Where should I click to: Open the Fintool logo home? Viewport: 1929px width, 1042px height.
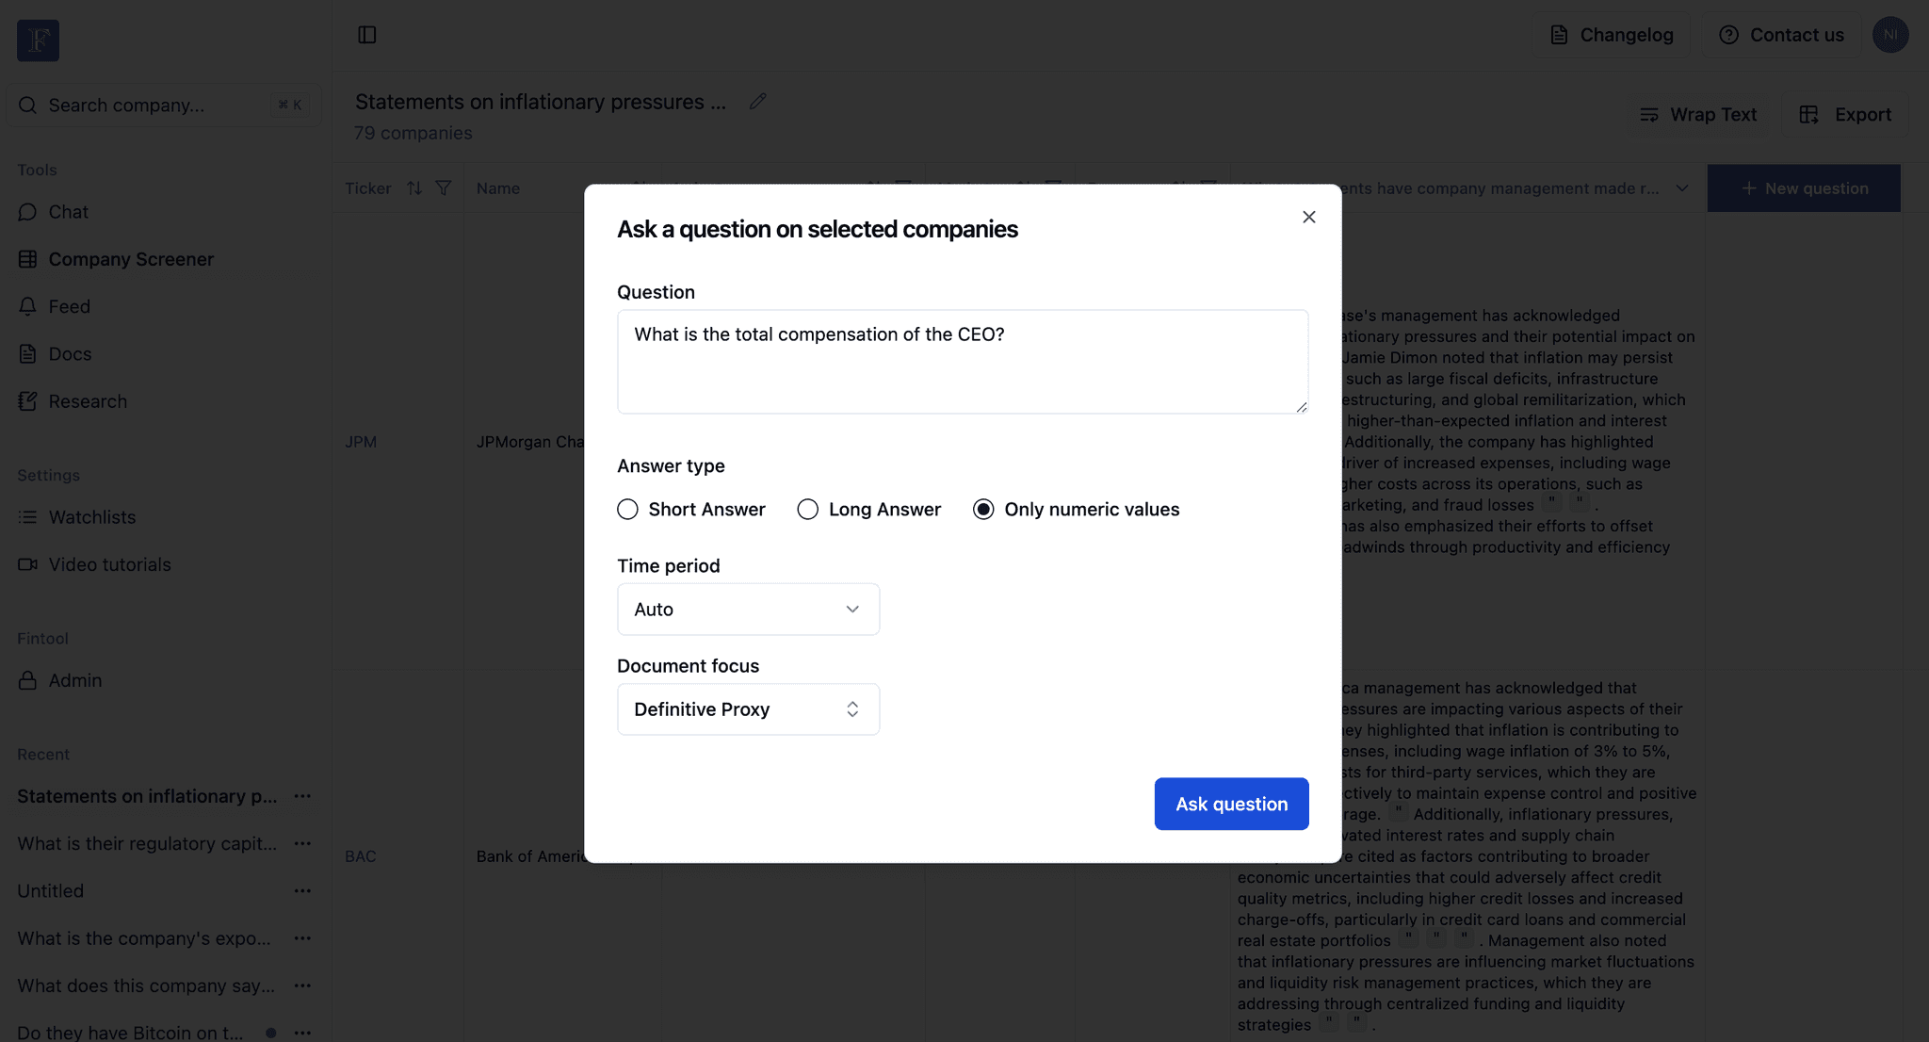point(38,41)
